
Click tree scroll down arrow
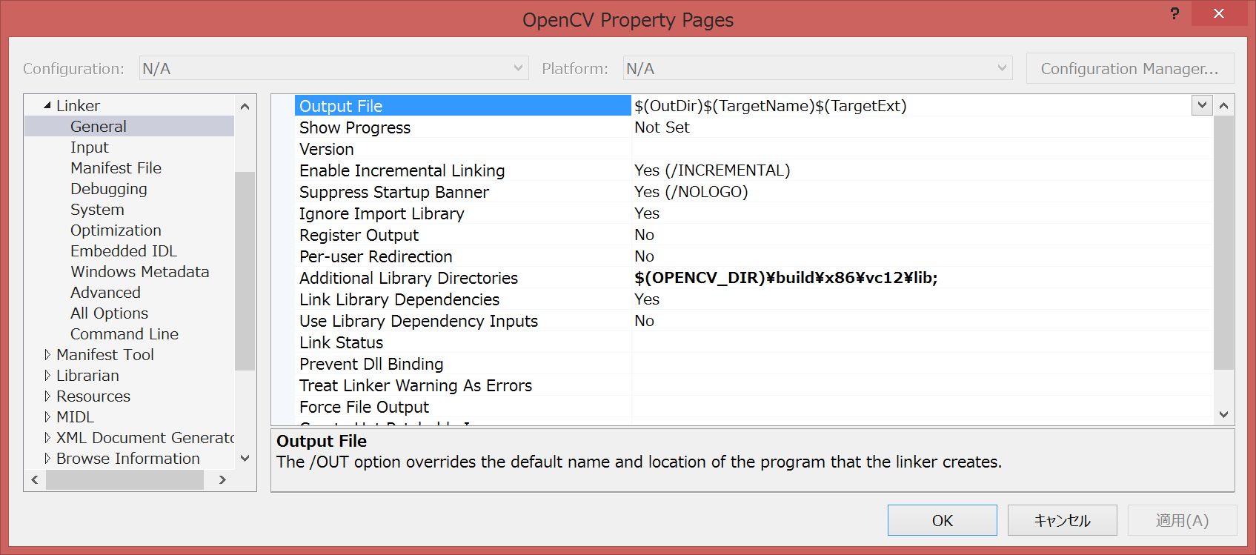point(245,459)
